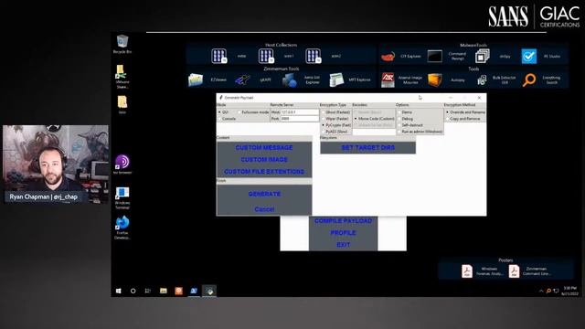This screenshot has width=585, height=329.
Task: Click the CUSTOM FILE EXTENTIONS button
Action: [x=264, y=172]
